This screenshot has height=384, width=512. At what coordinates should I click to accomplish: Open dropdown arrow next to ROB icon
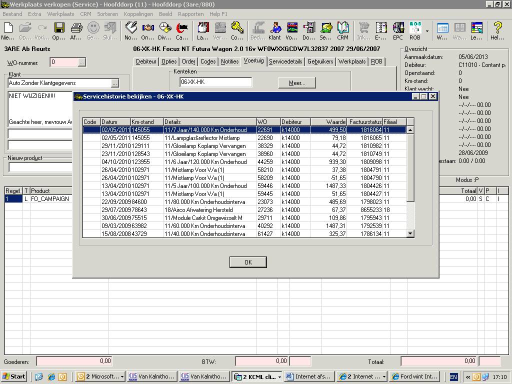tap(427, 31)
